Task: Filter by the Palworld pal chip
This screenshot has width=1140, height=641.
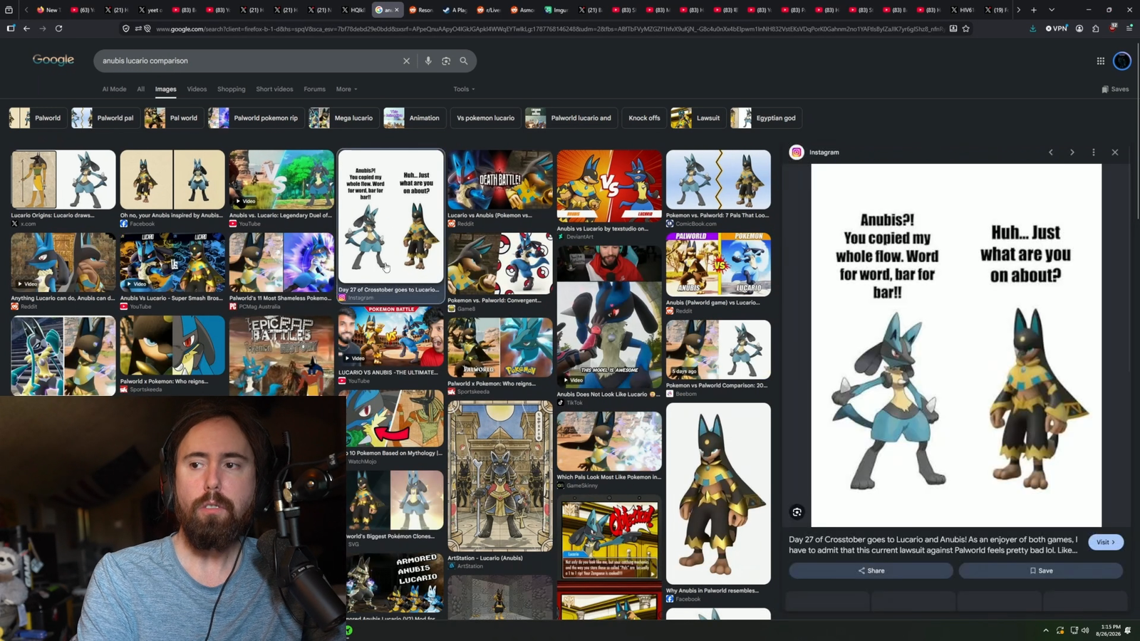Action: pyautogui.click(x=105, y=118)
